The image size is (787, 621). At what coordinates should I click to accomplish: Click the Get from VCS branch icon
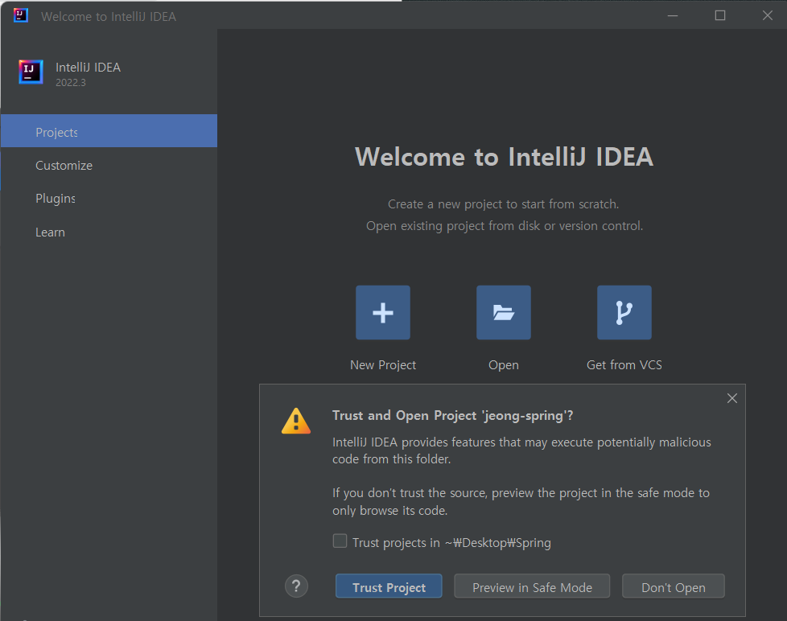(x=624, y=312)
